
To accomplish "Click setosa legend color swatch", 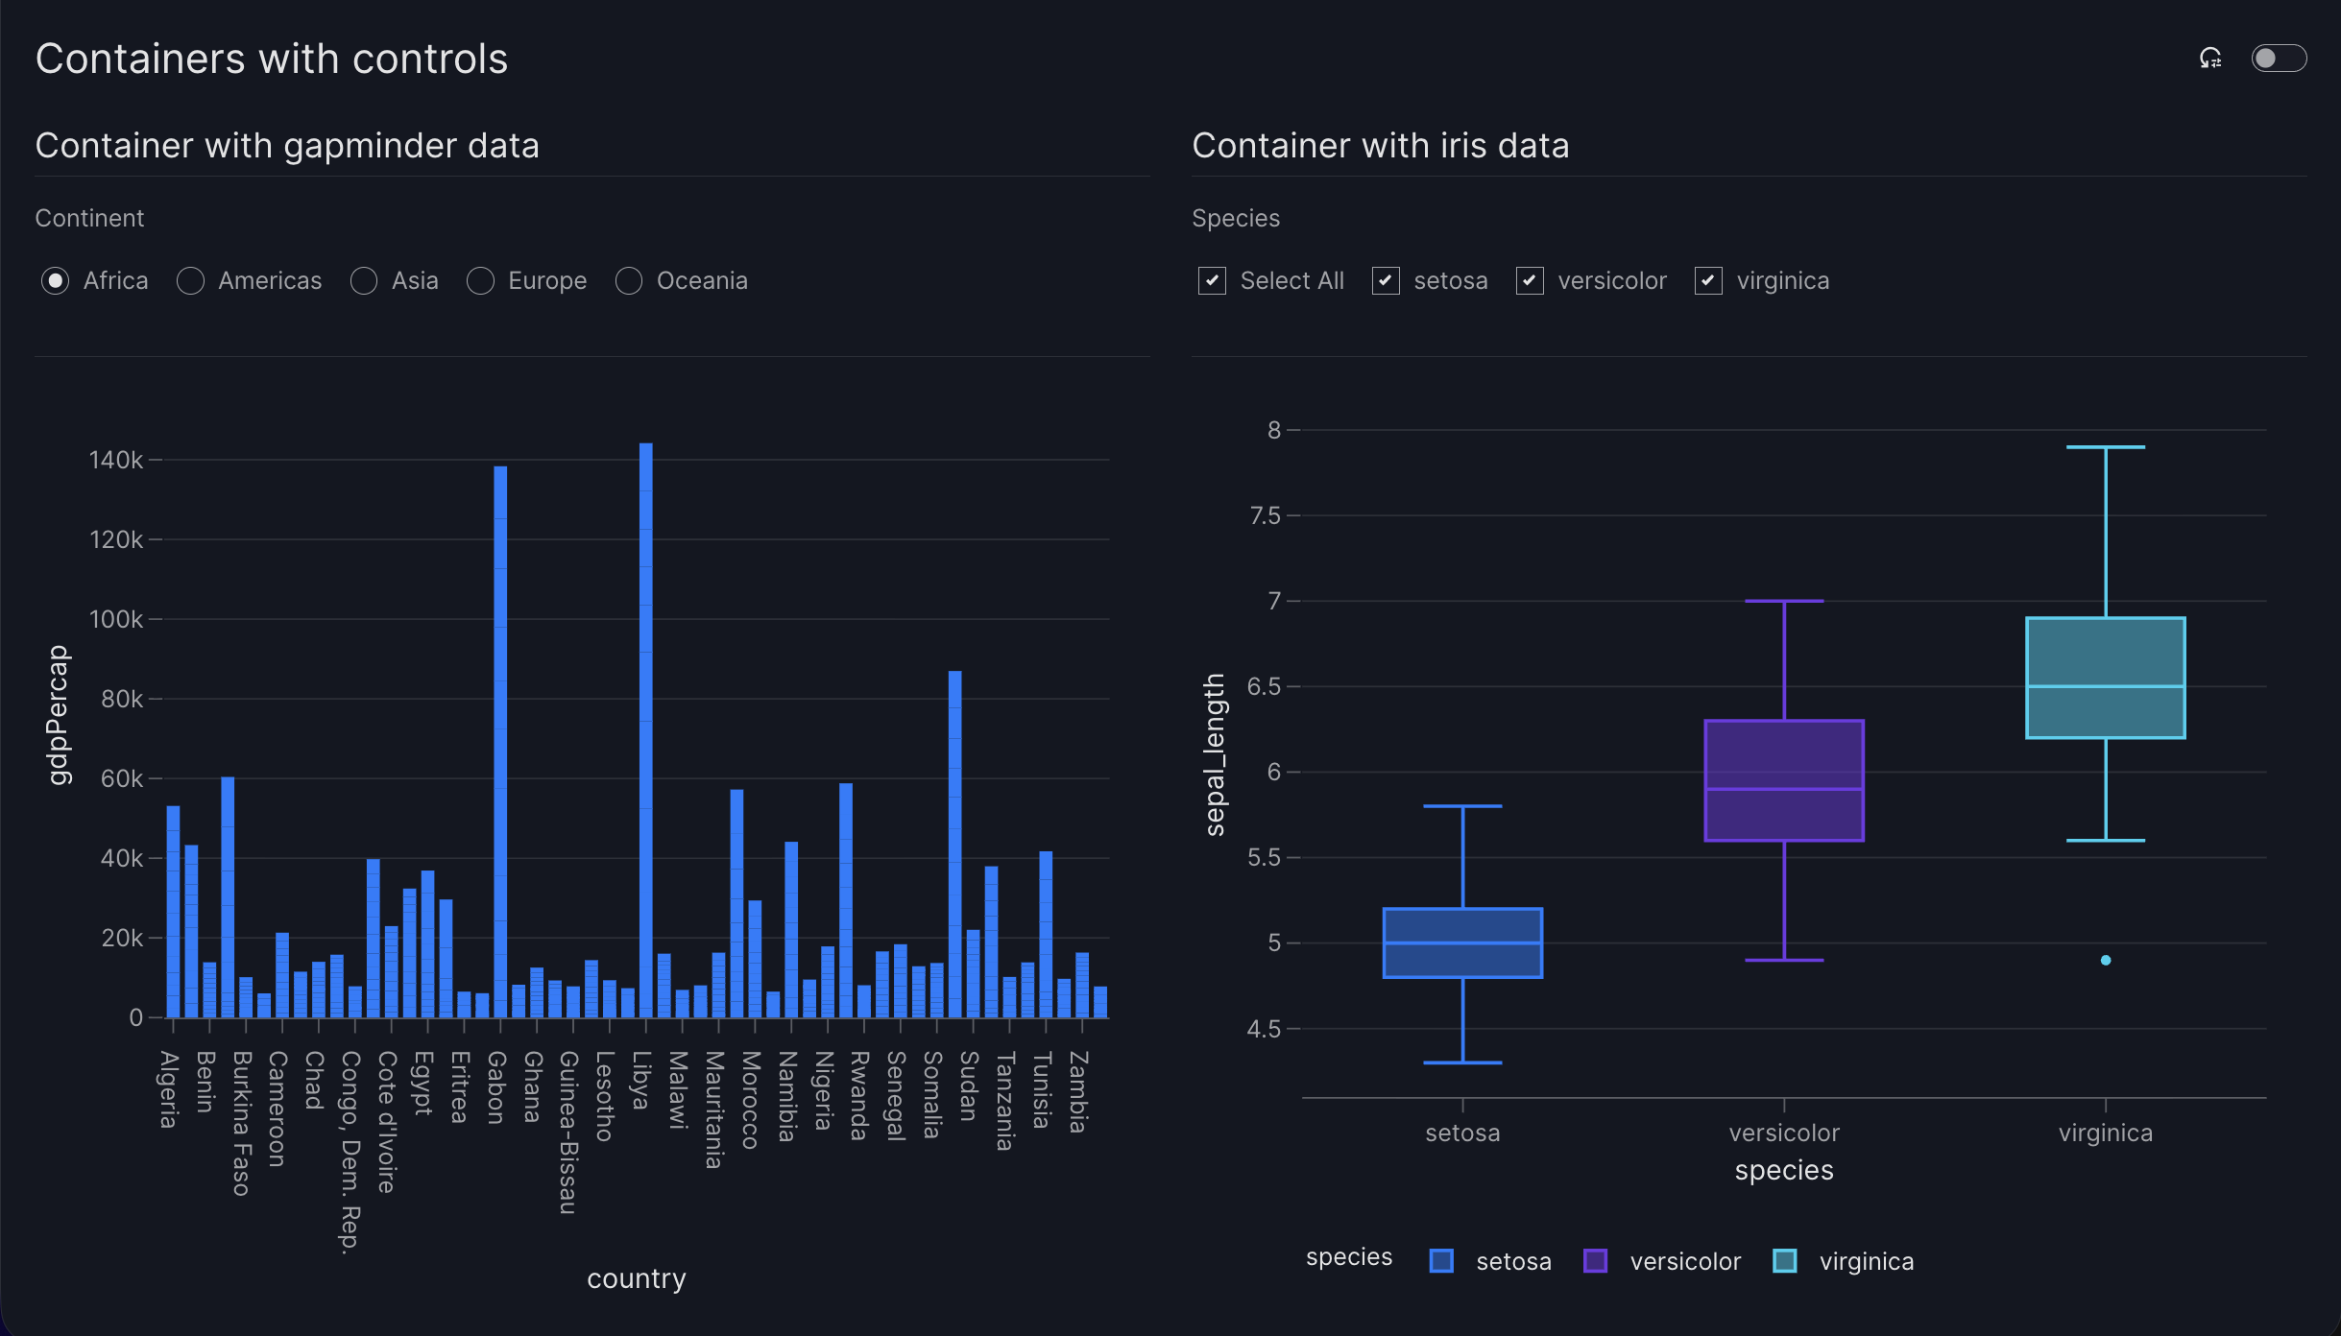I will click(x=1441, y=1261).
